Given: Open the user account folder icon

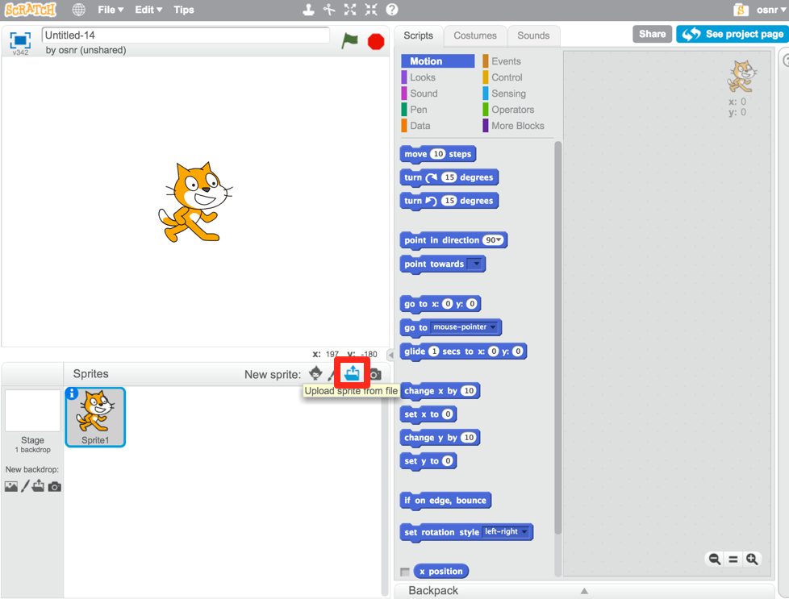Looking at the screenshot, I should [x=741, y=10].
